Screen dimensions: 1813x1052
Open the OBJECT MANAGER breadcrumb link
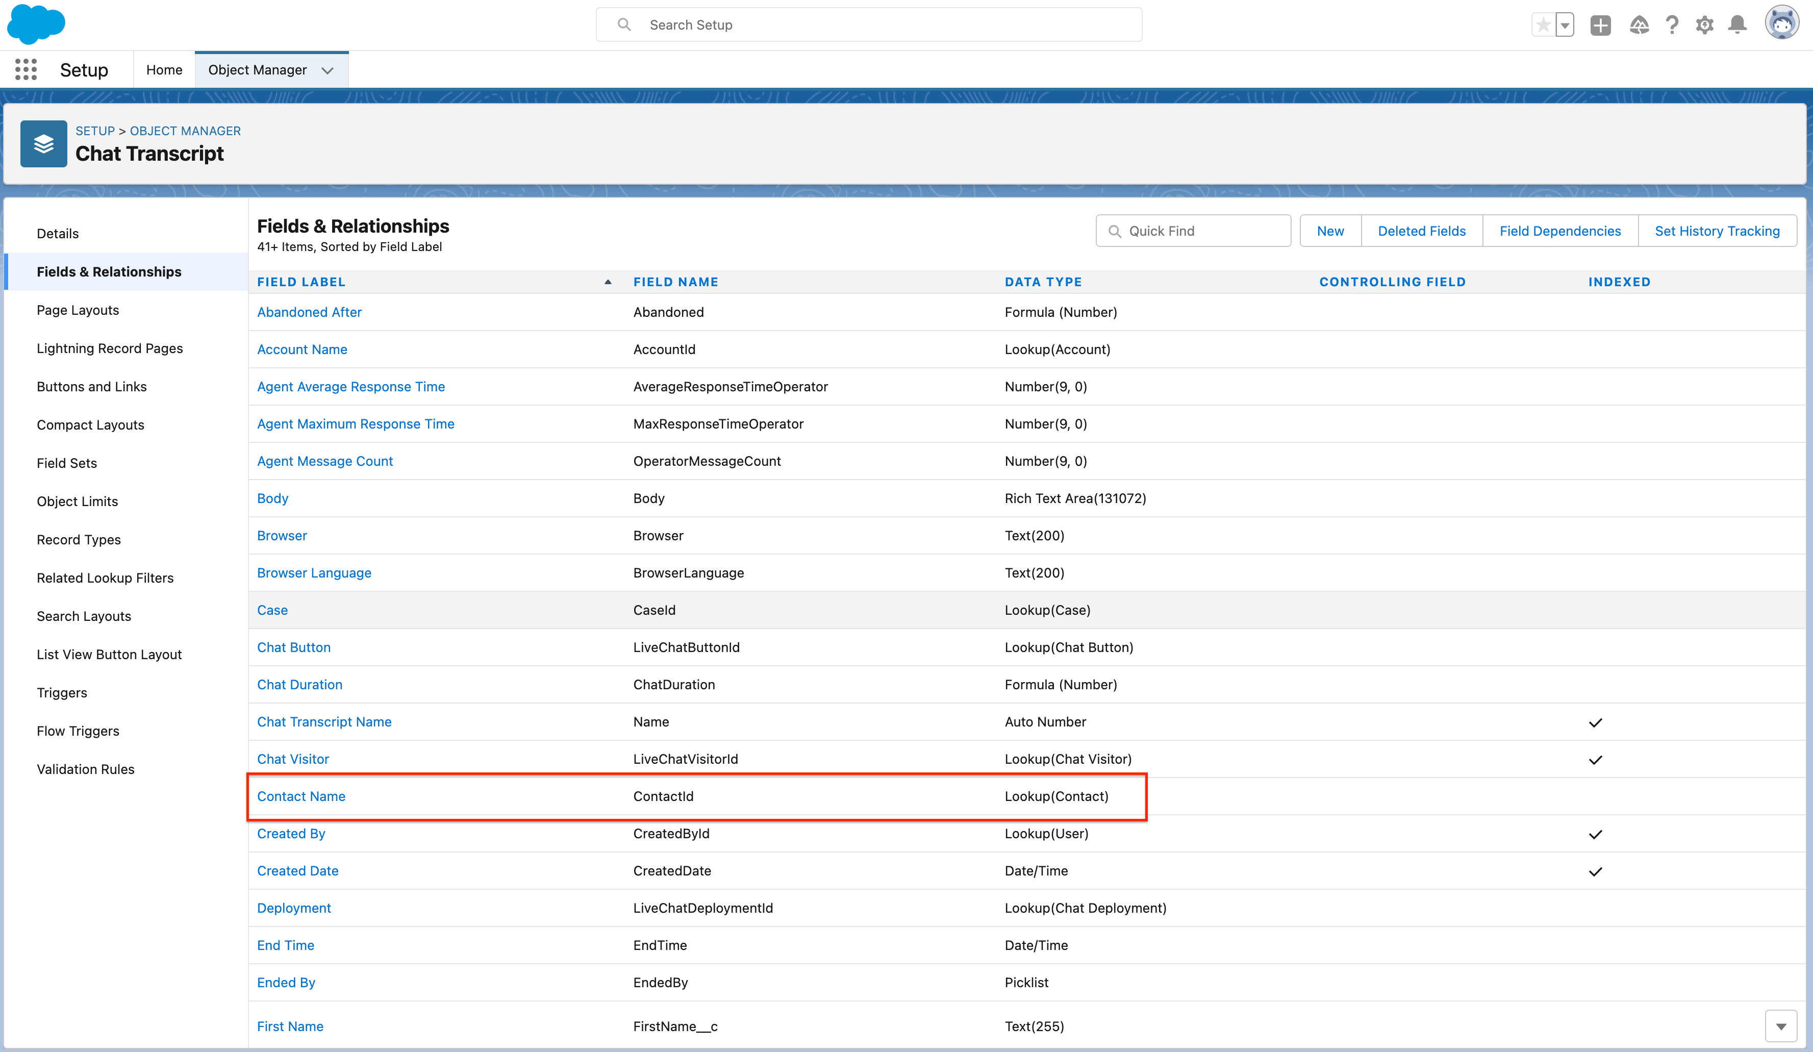[185, 131]
